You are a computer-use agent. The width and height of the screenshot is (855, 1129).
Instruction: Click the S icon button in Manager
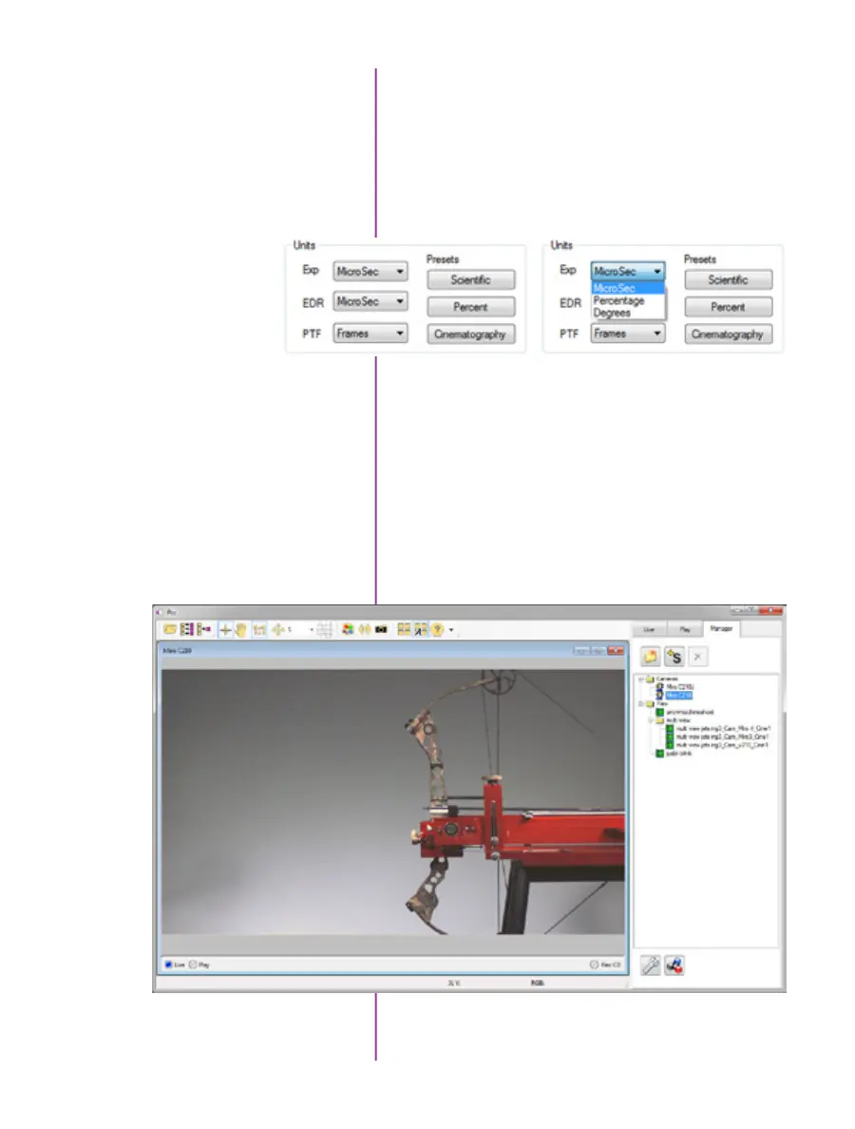pyautogui.click(x=675, y=656)
